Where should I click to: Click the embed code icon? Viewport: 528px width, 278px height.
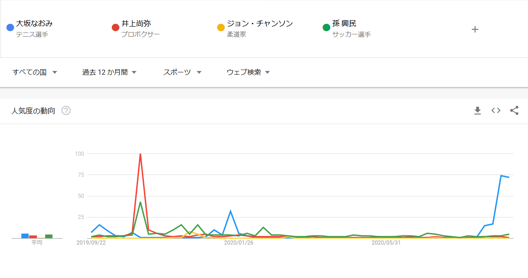point(496,110)
